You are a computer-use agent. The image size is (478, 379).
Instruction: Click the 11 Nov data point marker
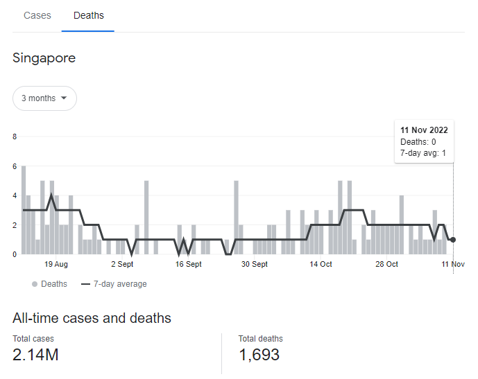point(453,240)
